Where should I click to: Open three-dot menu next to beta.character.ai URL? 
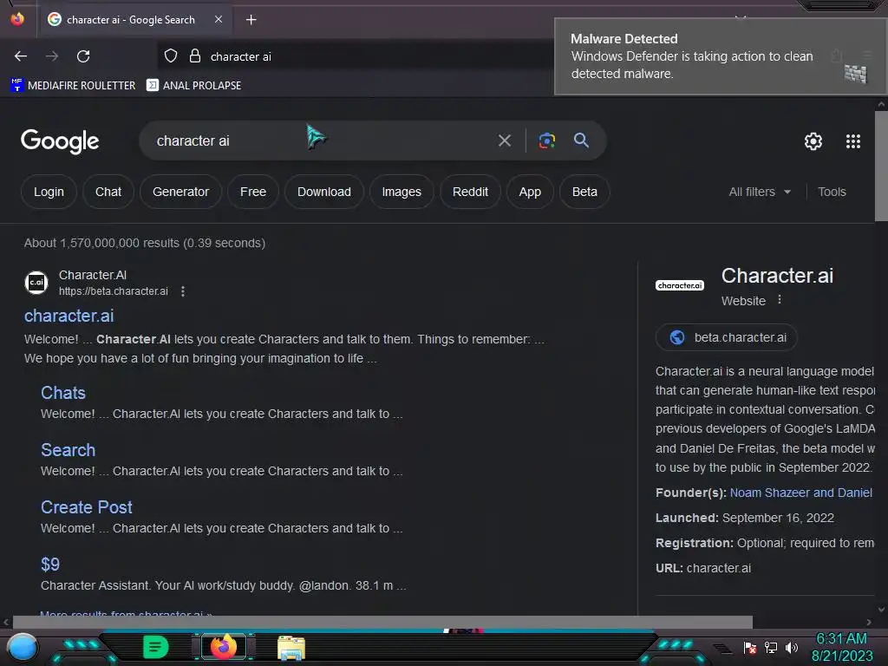(x=182, y=291)
